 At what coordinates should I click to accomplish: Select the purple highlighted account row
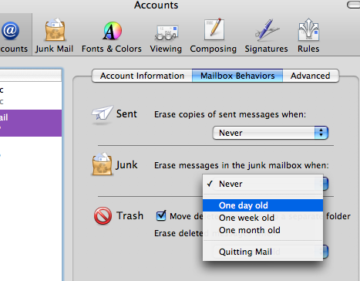click(31, 123)
